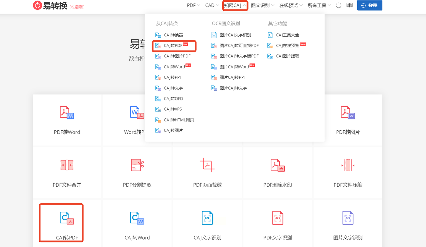Select the PDF文件合并 merge icon
This screenshot has height=247, width=426.
(x=67, y=165)
